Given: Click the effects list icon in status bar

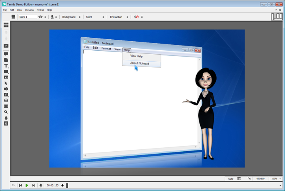Looking at the screenshot, I should click(239, 179).
